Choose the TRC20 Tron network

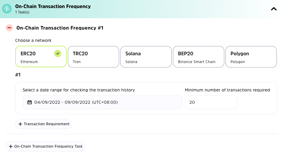pyautogui.click(x=93, y=57)
